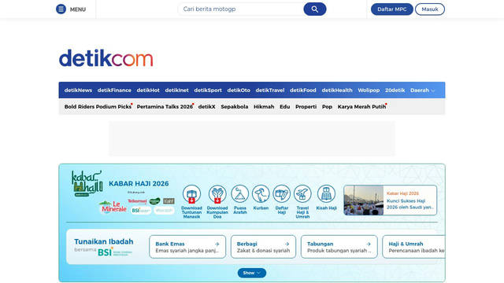Open the 20detik tab
Screen dimensions: 504x283
395,90
